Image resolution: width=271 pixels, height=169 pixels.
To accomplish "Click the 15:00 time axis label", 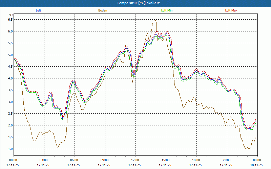I will tap(166, 160).
